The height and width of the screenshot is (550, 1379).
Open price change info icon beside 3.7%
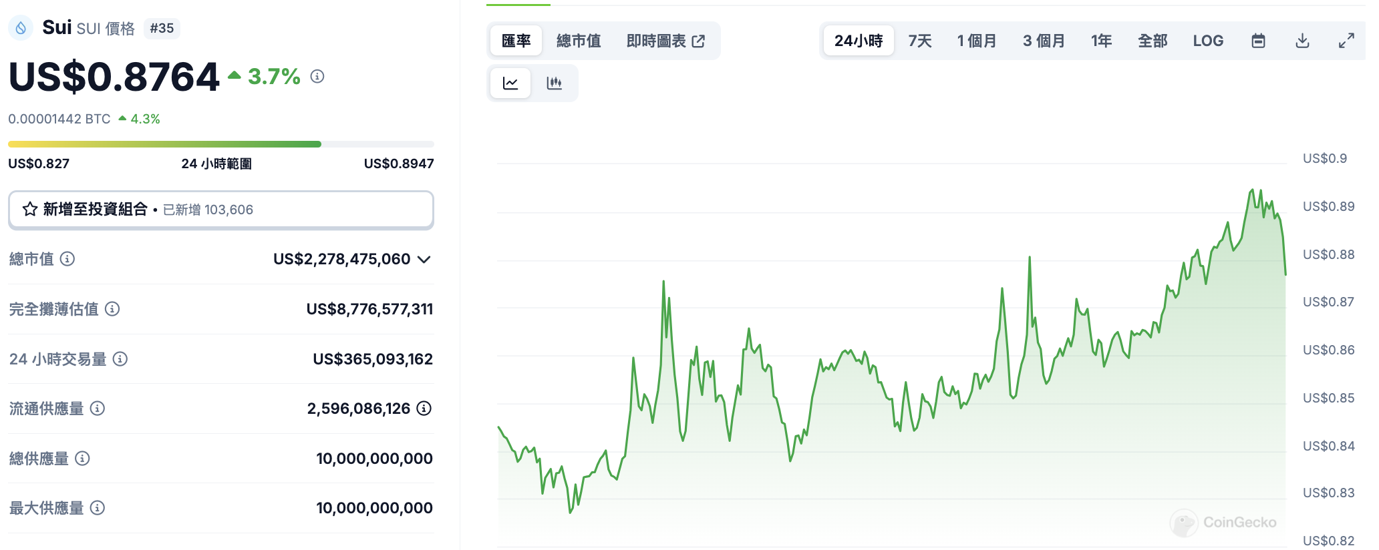tap(317, 77)
